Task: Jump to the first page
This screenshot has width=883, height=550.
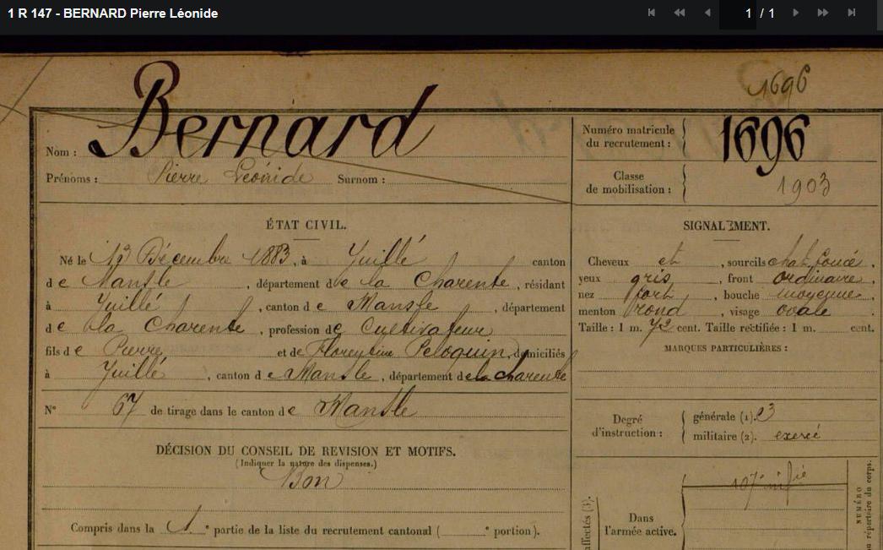Action: pos(652,13)
